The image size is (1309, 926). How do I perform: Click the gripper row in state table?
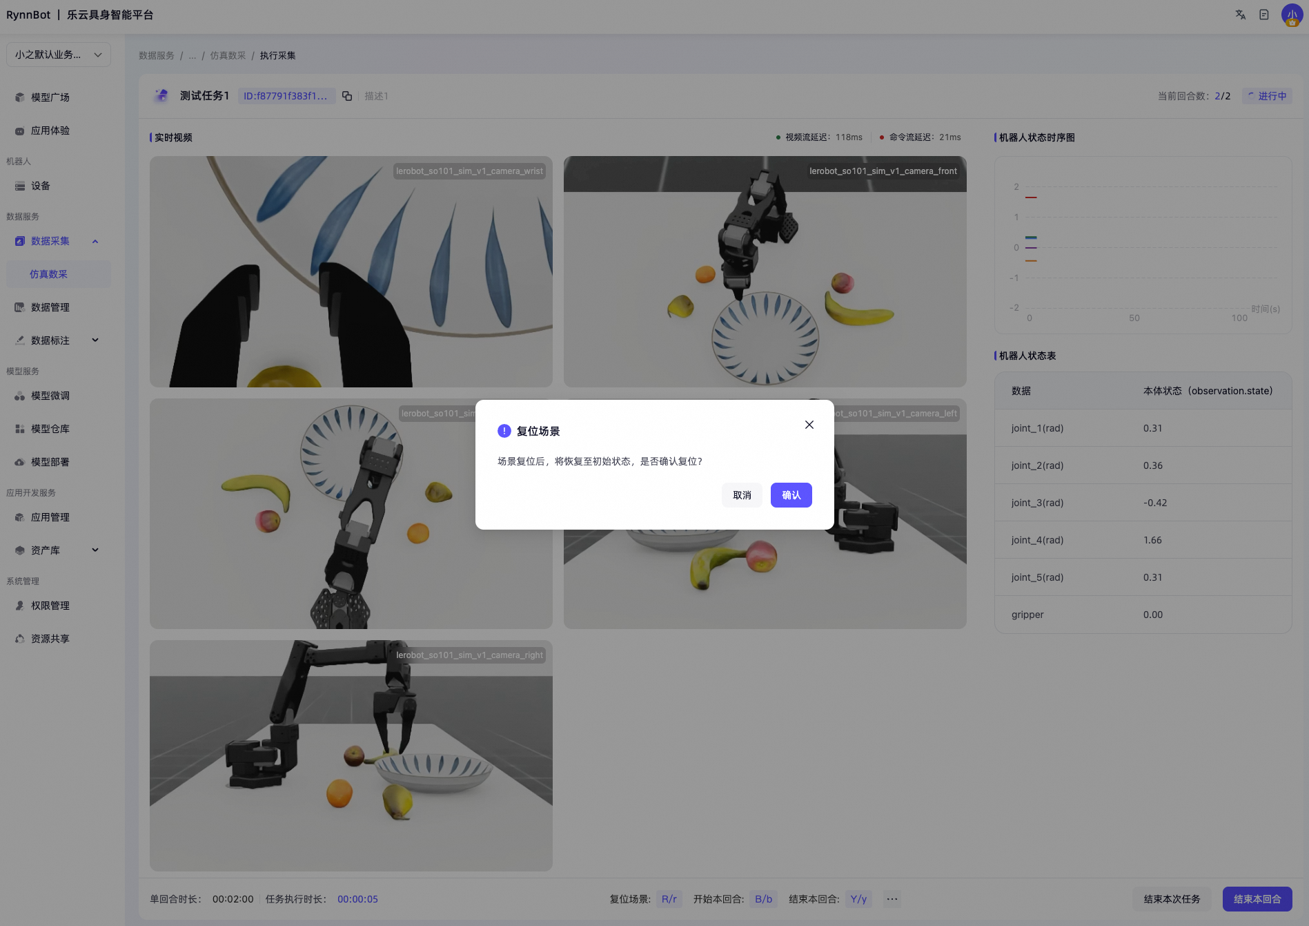pos(1143,615)
